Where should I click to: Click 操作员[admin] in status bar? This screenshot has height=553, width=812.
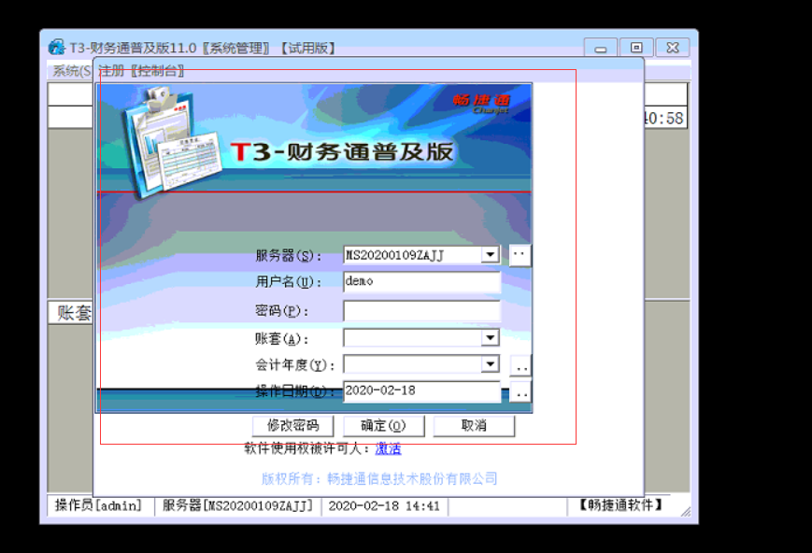click(98, 505)
